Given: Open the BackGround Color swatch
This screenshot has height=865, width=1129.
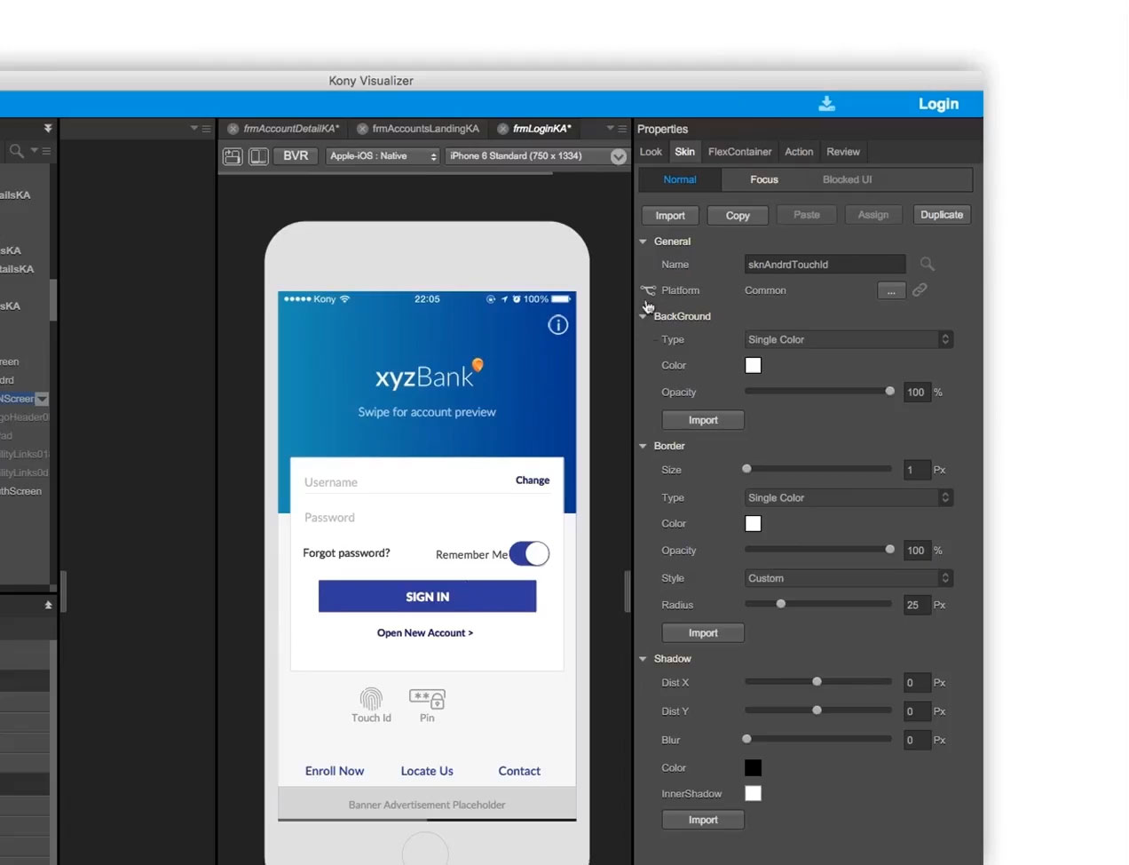Looking at the screenshot, I should coord(753,365).
